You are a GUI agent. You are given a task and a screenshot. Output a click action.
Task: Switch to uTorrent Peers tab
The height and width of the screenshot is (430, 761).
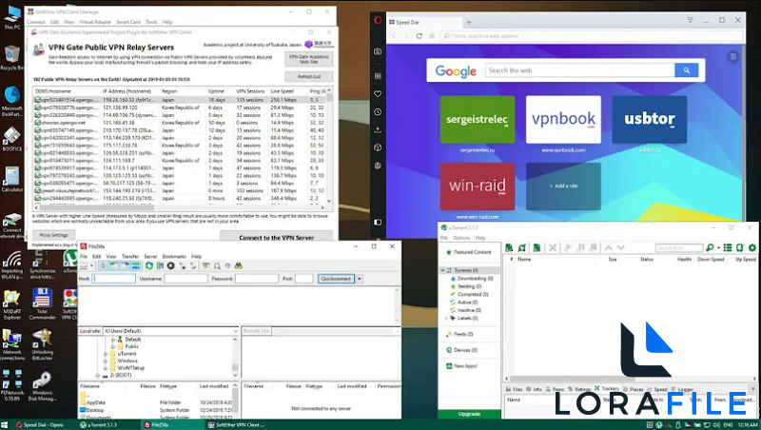(555, 389)
